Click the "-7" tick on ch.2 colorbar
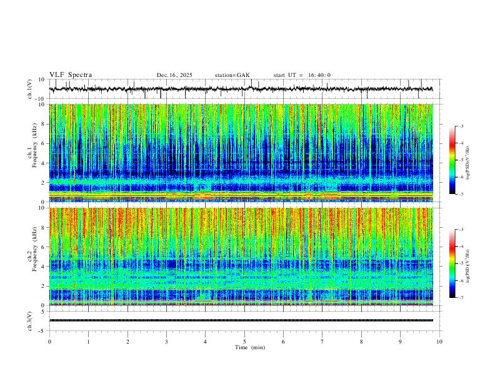This screenshot has height=383, width=495. (x=461, y=297)
